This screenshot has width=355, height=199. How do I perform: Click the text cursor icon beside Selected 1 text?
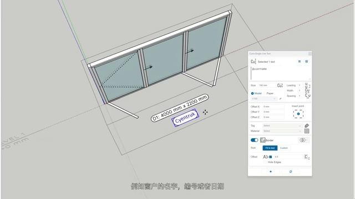(x=253, y=61)
